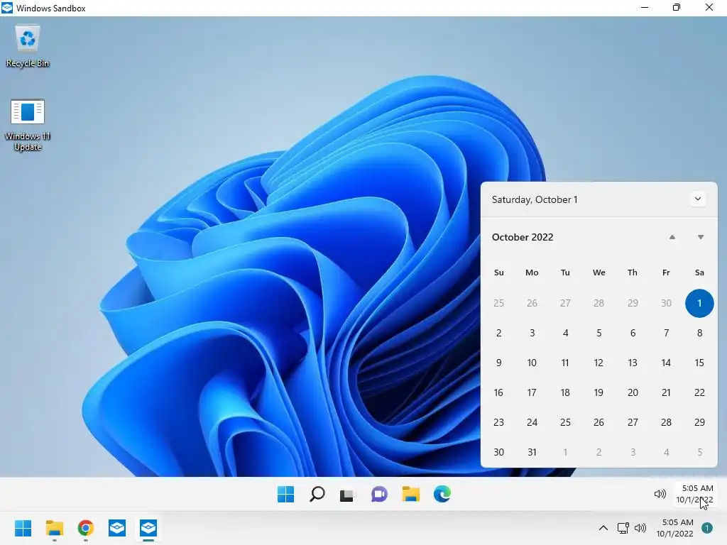Go to the previous month with the up arrow
Image resolution: width=727 pixels, height=545 pixels.
click(672, 237)
